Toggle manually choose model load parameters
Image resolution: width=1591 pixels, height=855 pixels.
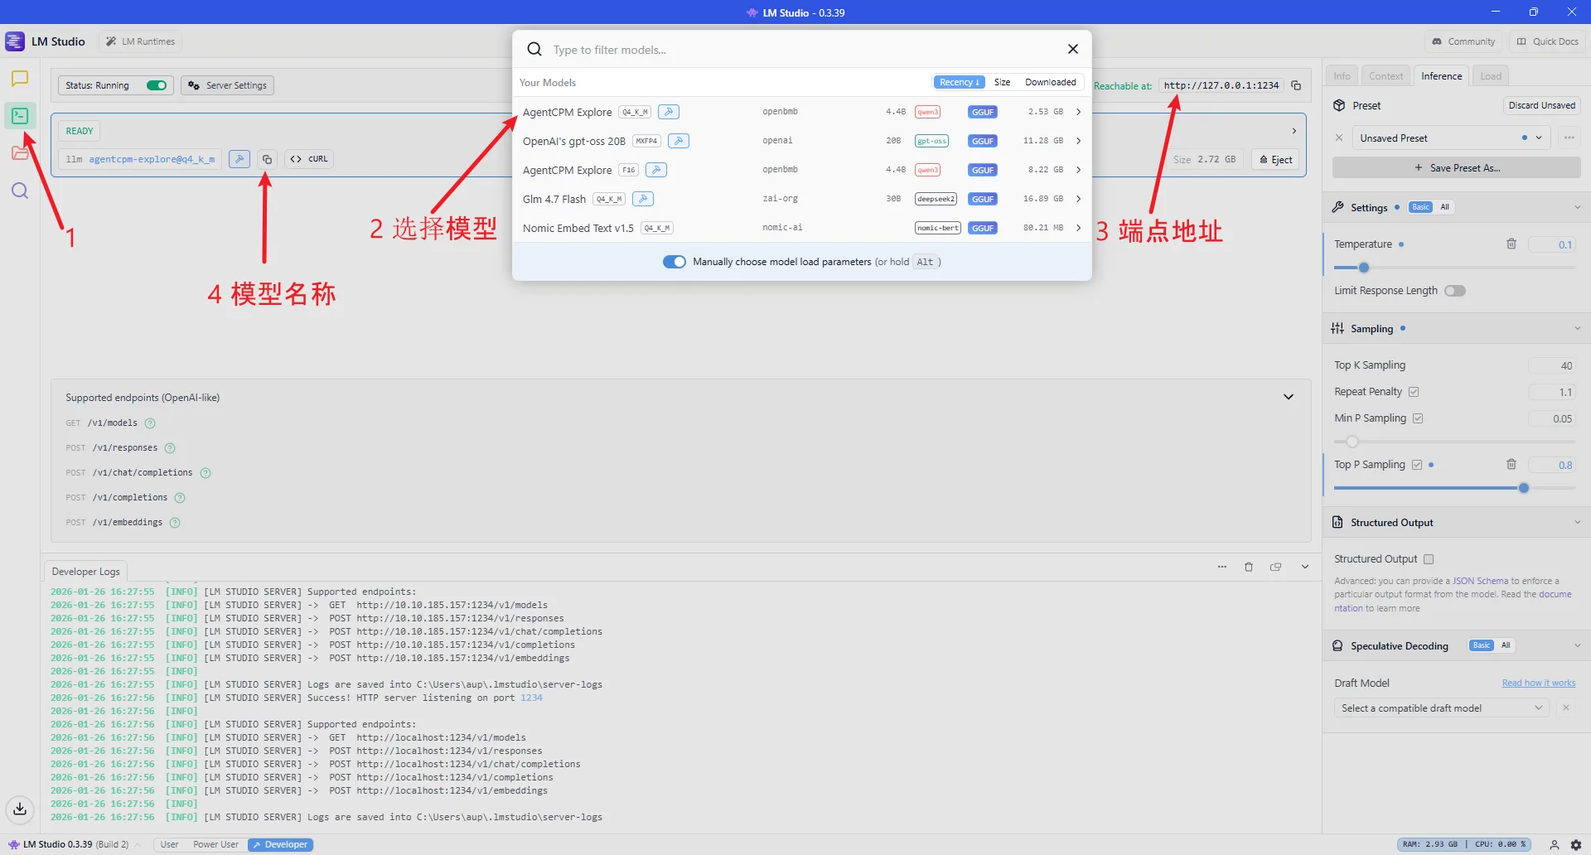[x=675, y=262]
